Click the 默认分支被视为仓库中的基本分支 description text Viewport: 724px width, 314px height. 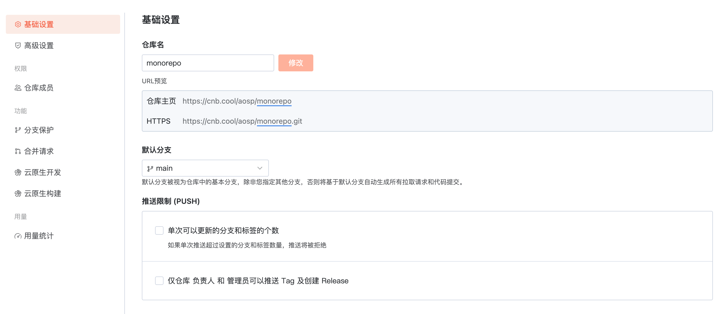point(303,182)
